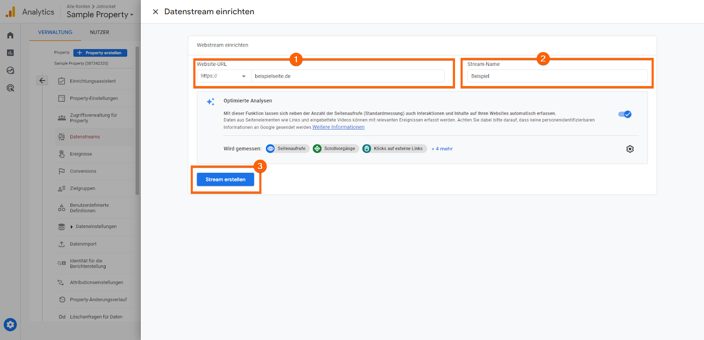Viewport: 704px width, 340px height.
Task: Open enhanced measurement settings gear
Action: click(x=630, y=149)
